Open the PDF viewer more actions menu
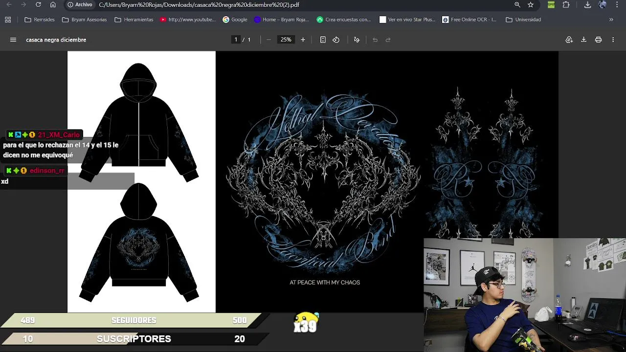 point(613,40)
